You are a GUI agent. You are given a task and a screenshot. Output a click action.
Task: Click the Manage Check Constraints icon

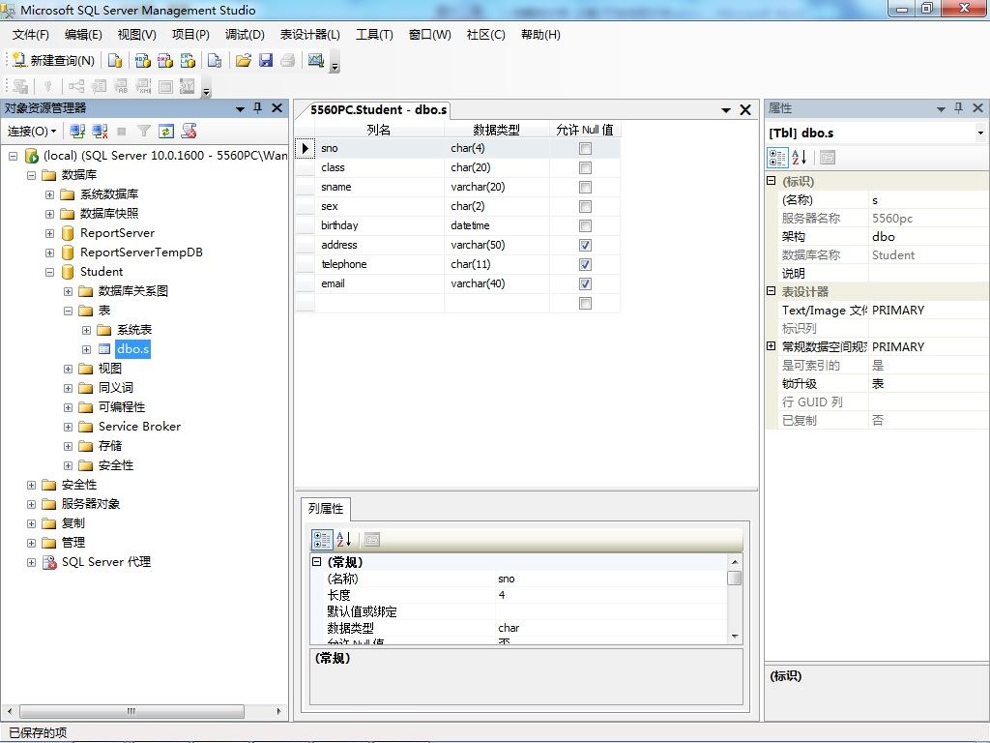click(165, 86)
